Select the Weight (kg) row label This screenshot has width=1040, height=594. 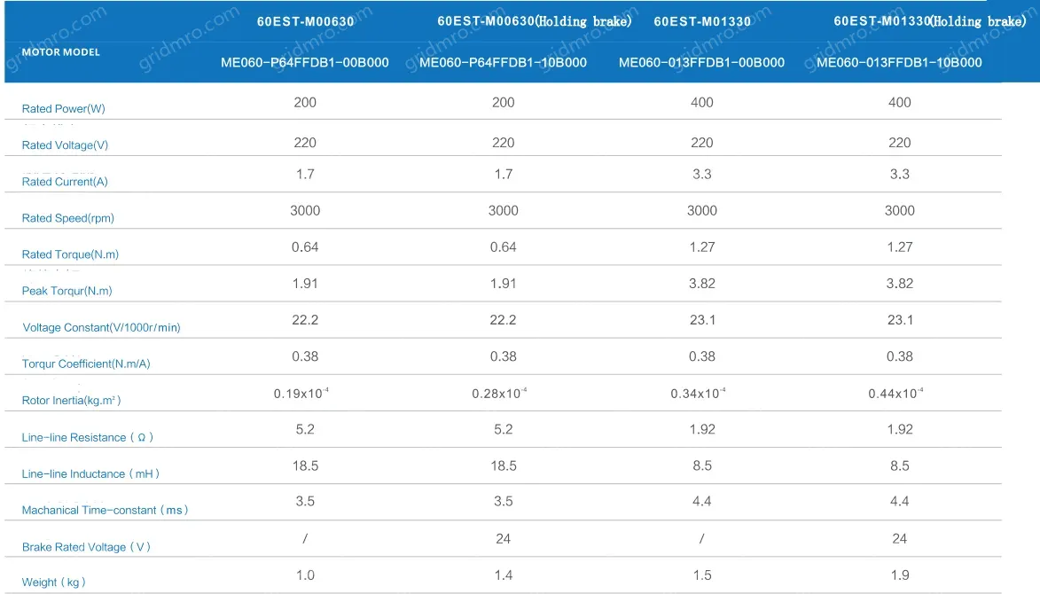pyautogui.click(x=54, y=582)
